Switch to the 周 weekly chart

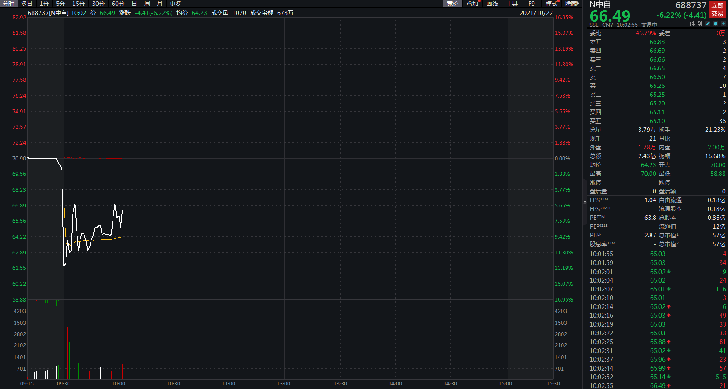pos(147,4)
